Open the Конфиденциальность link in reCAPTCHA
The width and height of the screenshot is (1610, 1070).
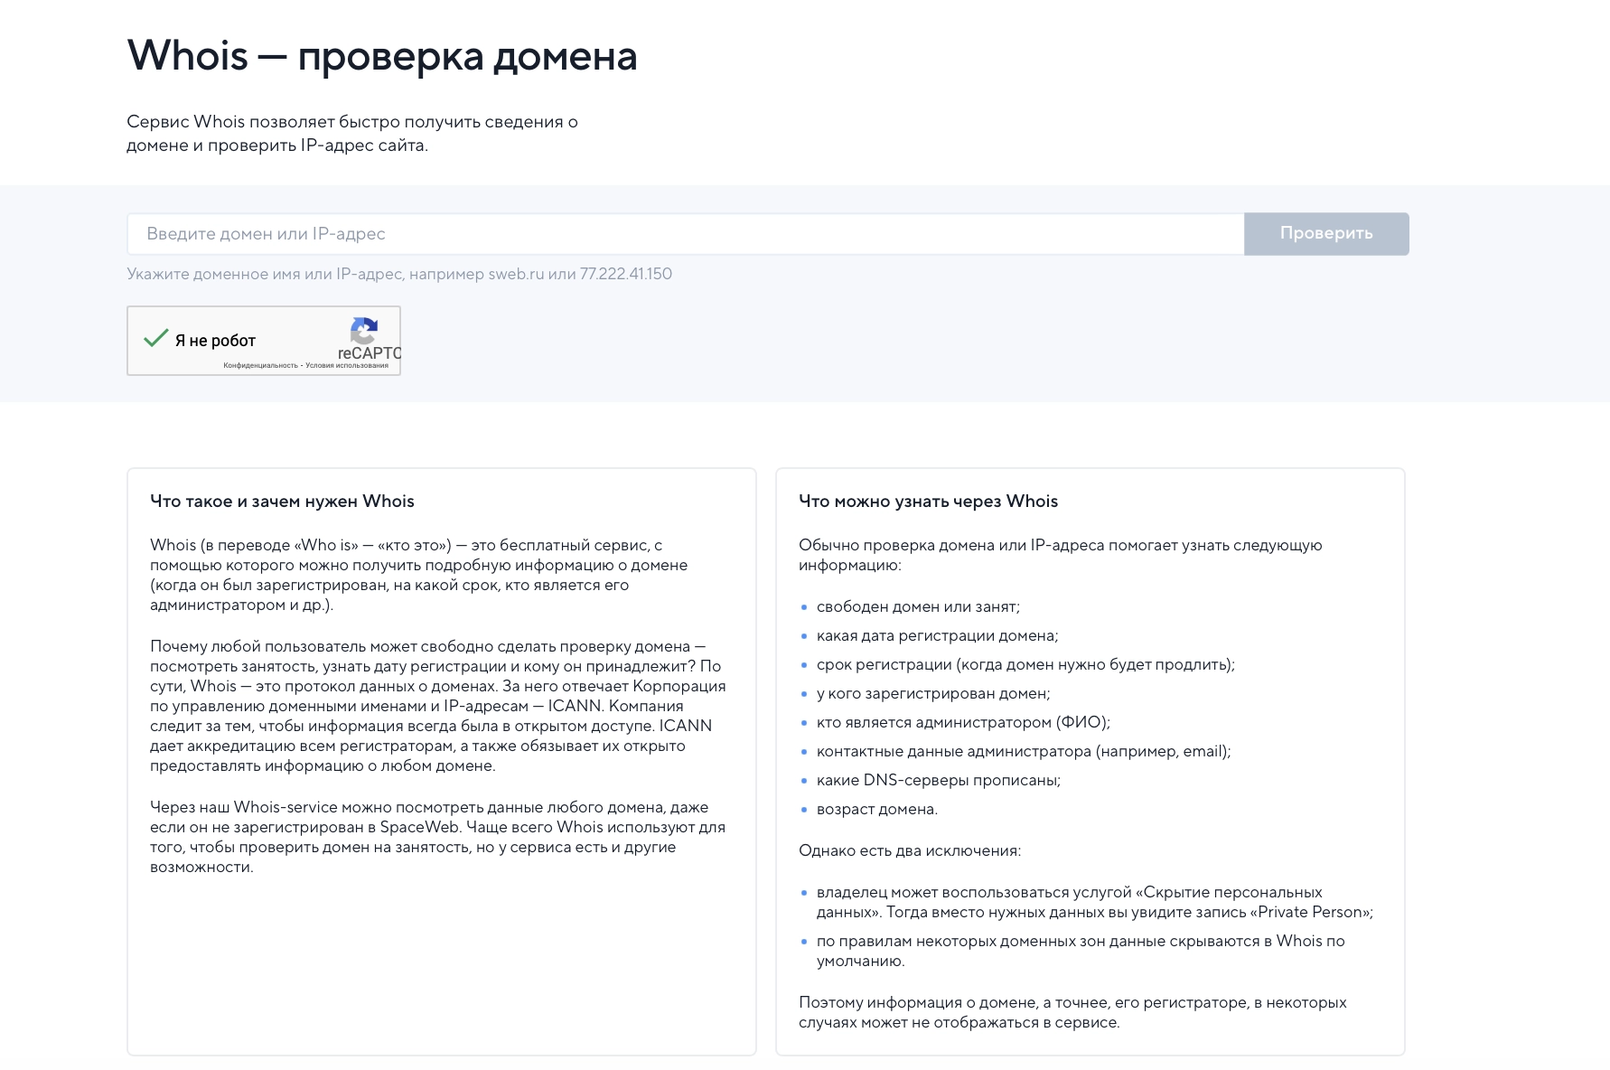coord(260,366)
